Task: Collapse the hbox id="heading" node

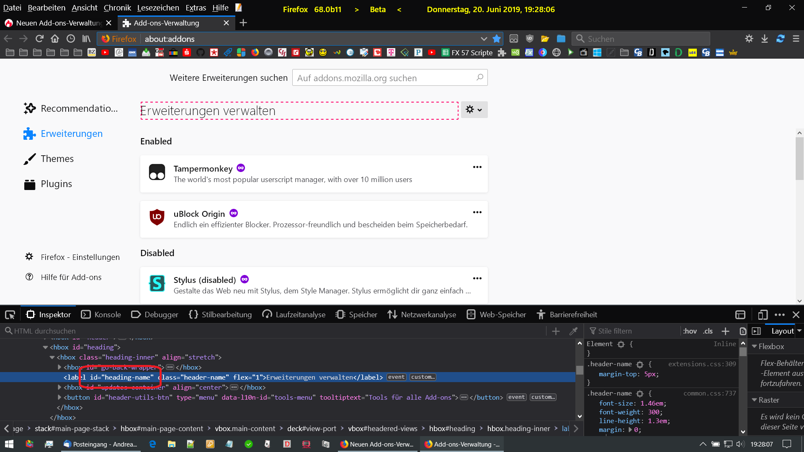Action: (45, 347)
